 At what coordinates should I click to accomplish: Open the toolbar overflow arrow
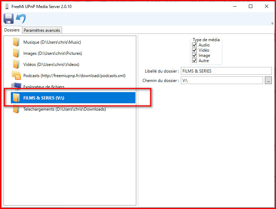pos(272,23)
